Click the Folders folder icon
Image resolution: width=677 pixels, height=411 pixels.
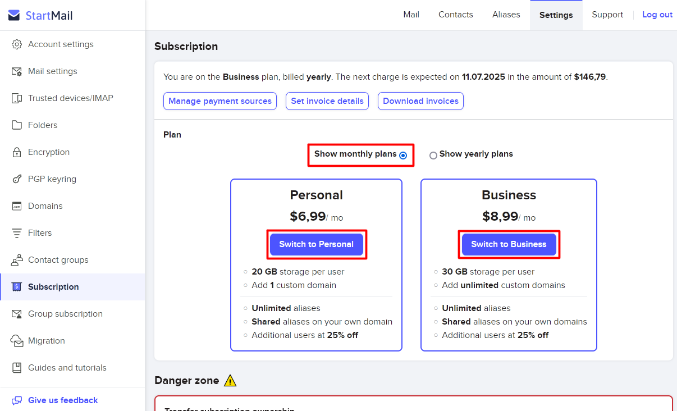point(17,125)
